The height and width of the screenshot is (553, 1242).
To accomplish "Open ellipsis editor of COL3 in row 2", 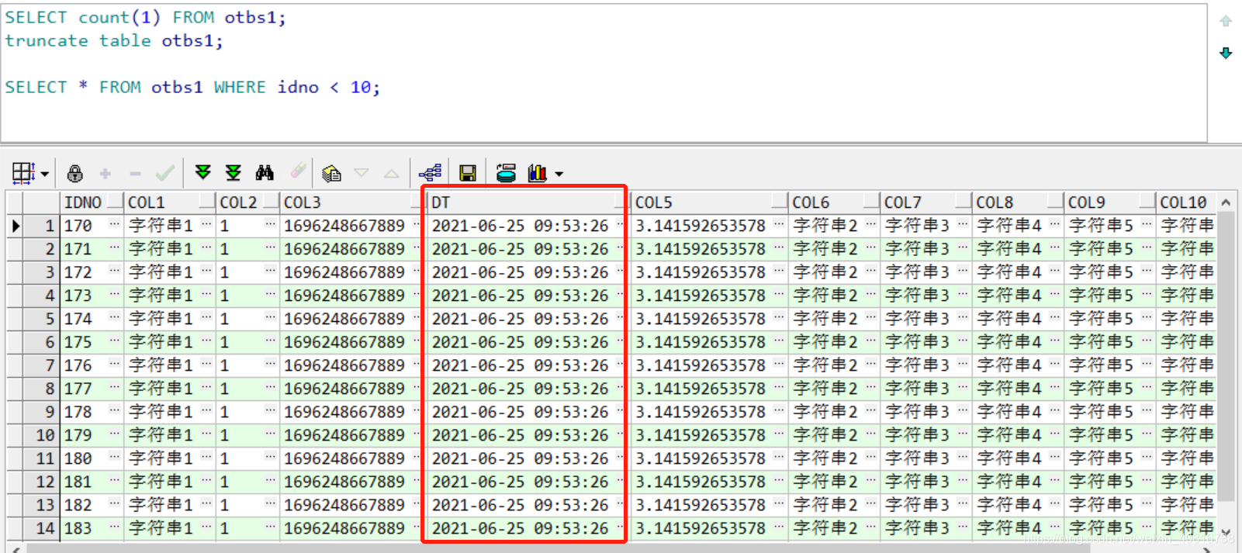I will coord(417,248).
